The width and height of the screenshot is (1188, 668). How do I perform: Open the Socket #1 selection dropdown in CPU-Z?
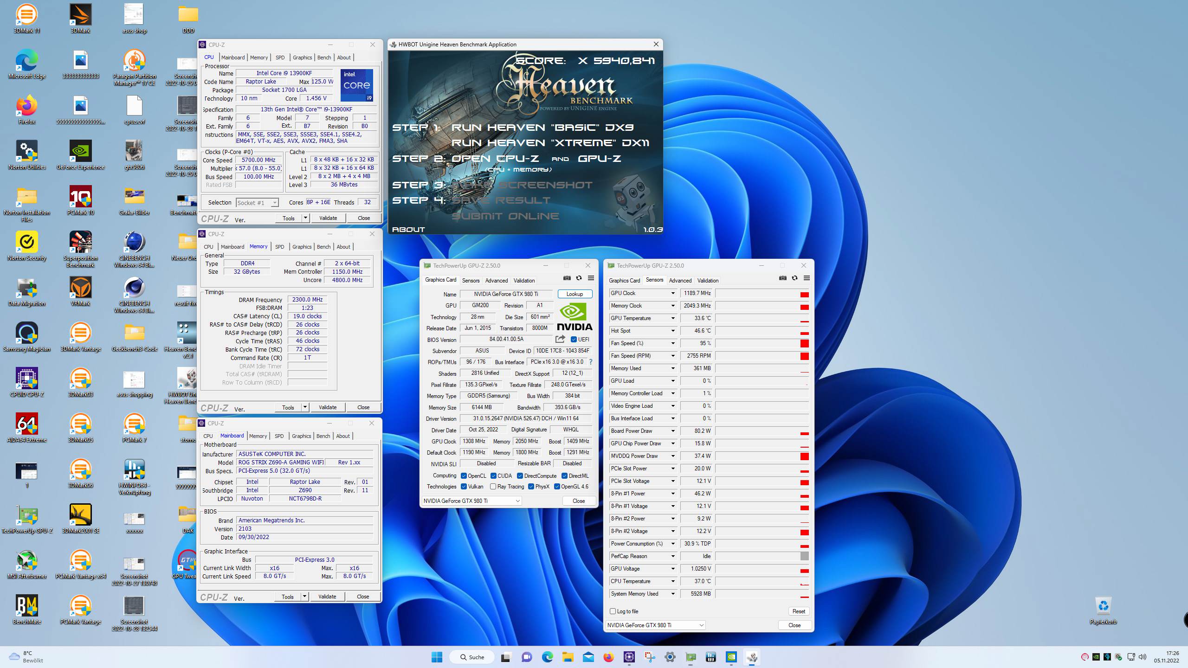pos(257,203)
